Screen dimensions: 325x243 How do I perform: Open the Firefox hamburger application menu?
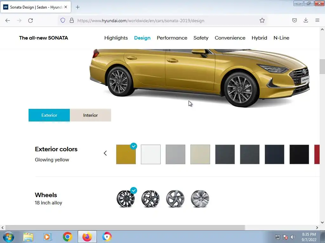pos(317,21)
